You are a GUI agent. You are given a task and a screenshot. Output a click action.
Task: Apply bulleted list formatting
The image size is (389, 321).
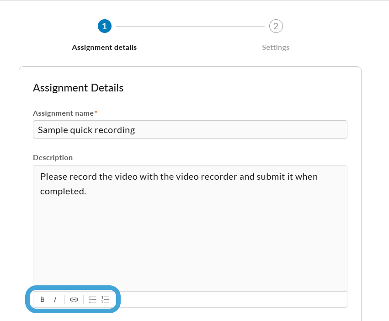pos(92,300)
